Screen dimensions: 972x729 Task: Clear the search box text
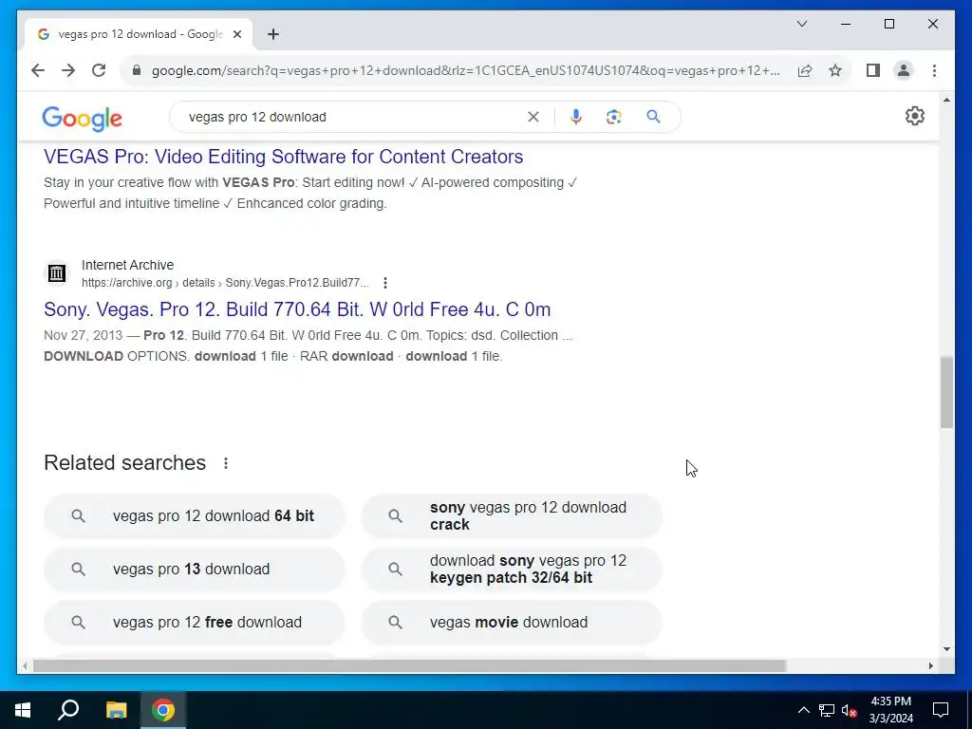coord(533,117)
